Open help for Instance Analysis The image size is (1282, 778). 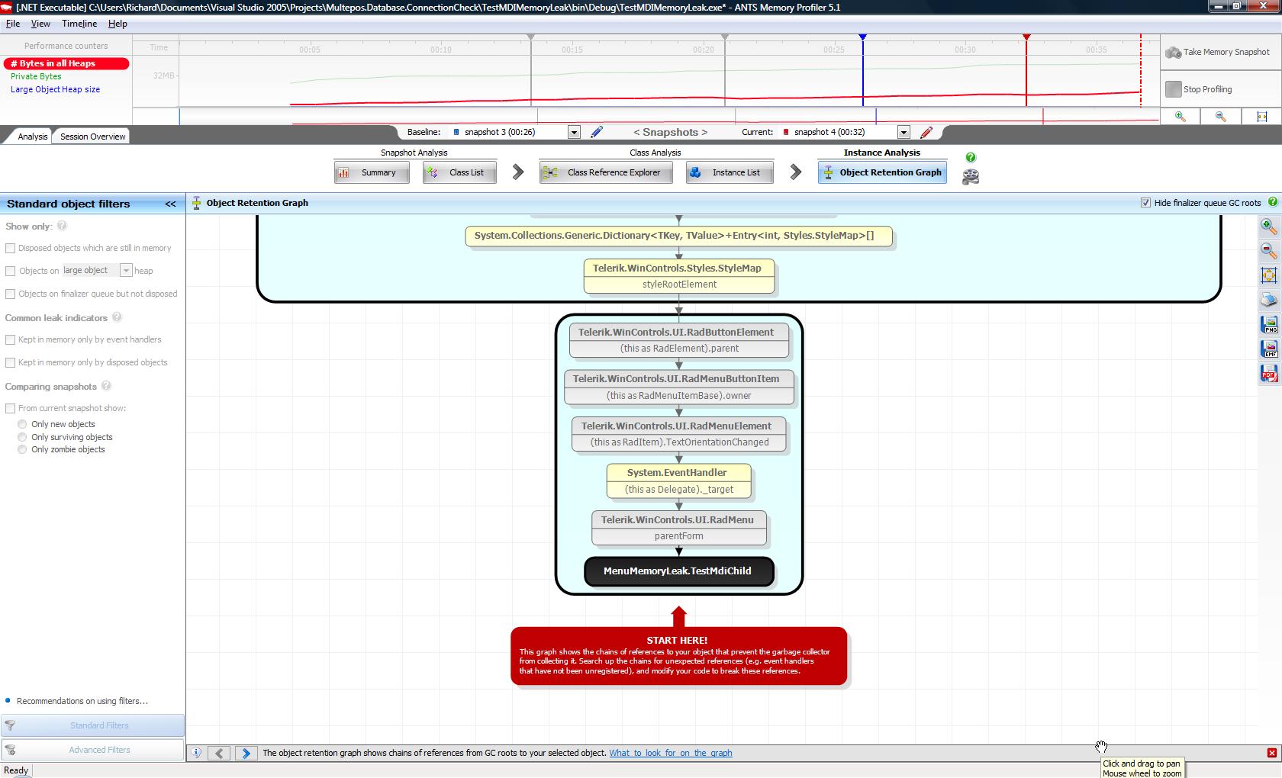pyautogui.click(x=970, y=157)
